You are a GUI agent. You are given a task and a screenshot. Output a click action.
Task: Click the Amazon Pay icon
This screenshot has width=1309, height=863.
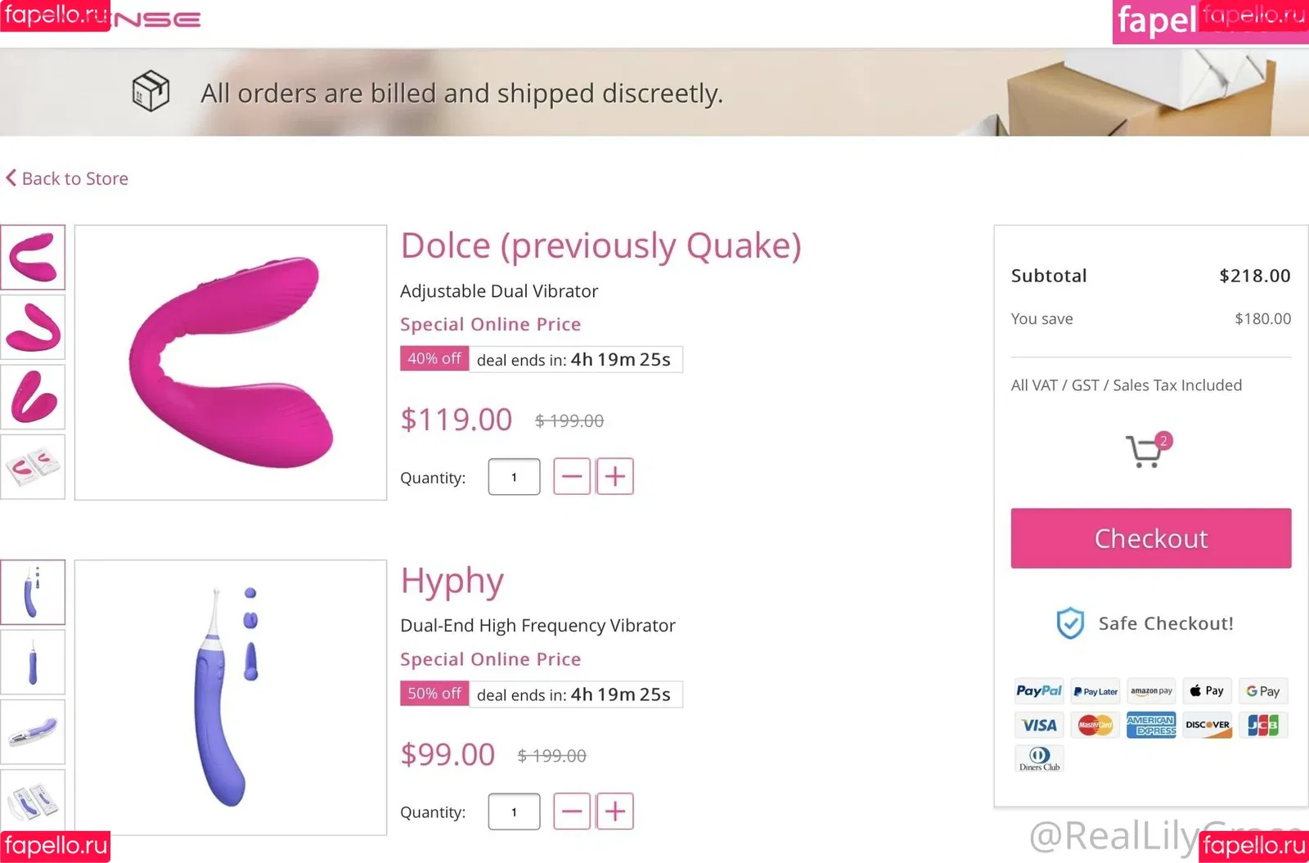[x=1151, y=691]
